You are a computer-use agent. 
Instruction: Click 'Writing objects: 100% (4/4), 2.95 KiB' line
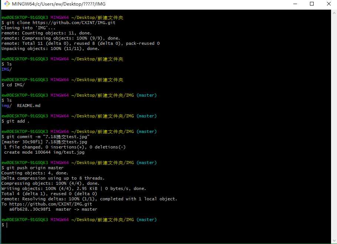[x=74, y=188]
